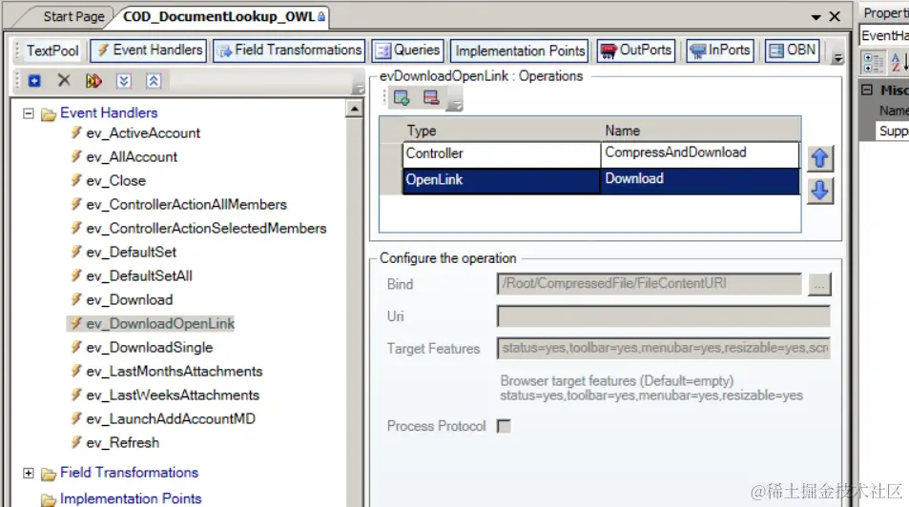The width and height of the screenshot is (909, 507).
Task: Add a new event handler with blue plus icon
Action: (x=34, y=81)
